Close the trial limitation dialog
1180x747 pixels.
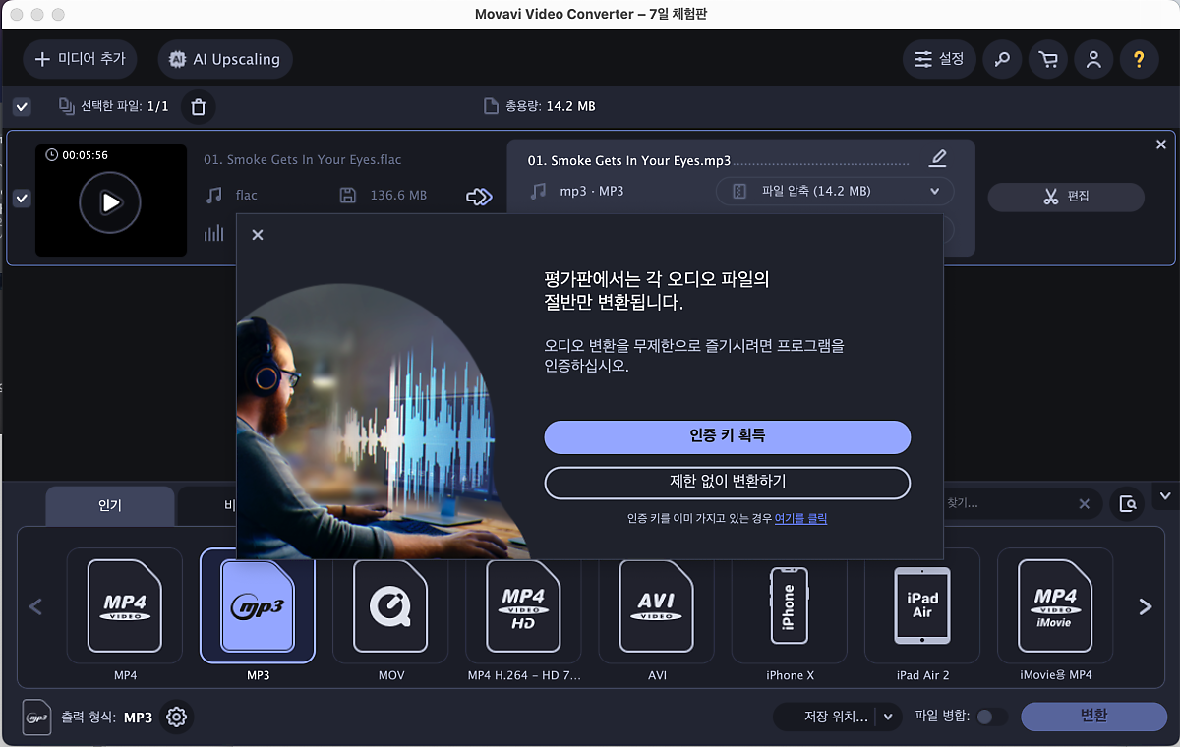[x=258, y=235]
